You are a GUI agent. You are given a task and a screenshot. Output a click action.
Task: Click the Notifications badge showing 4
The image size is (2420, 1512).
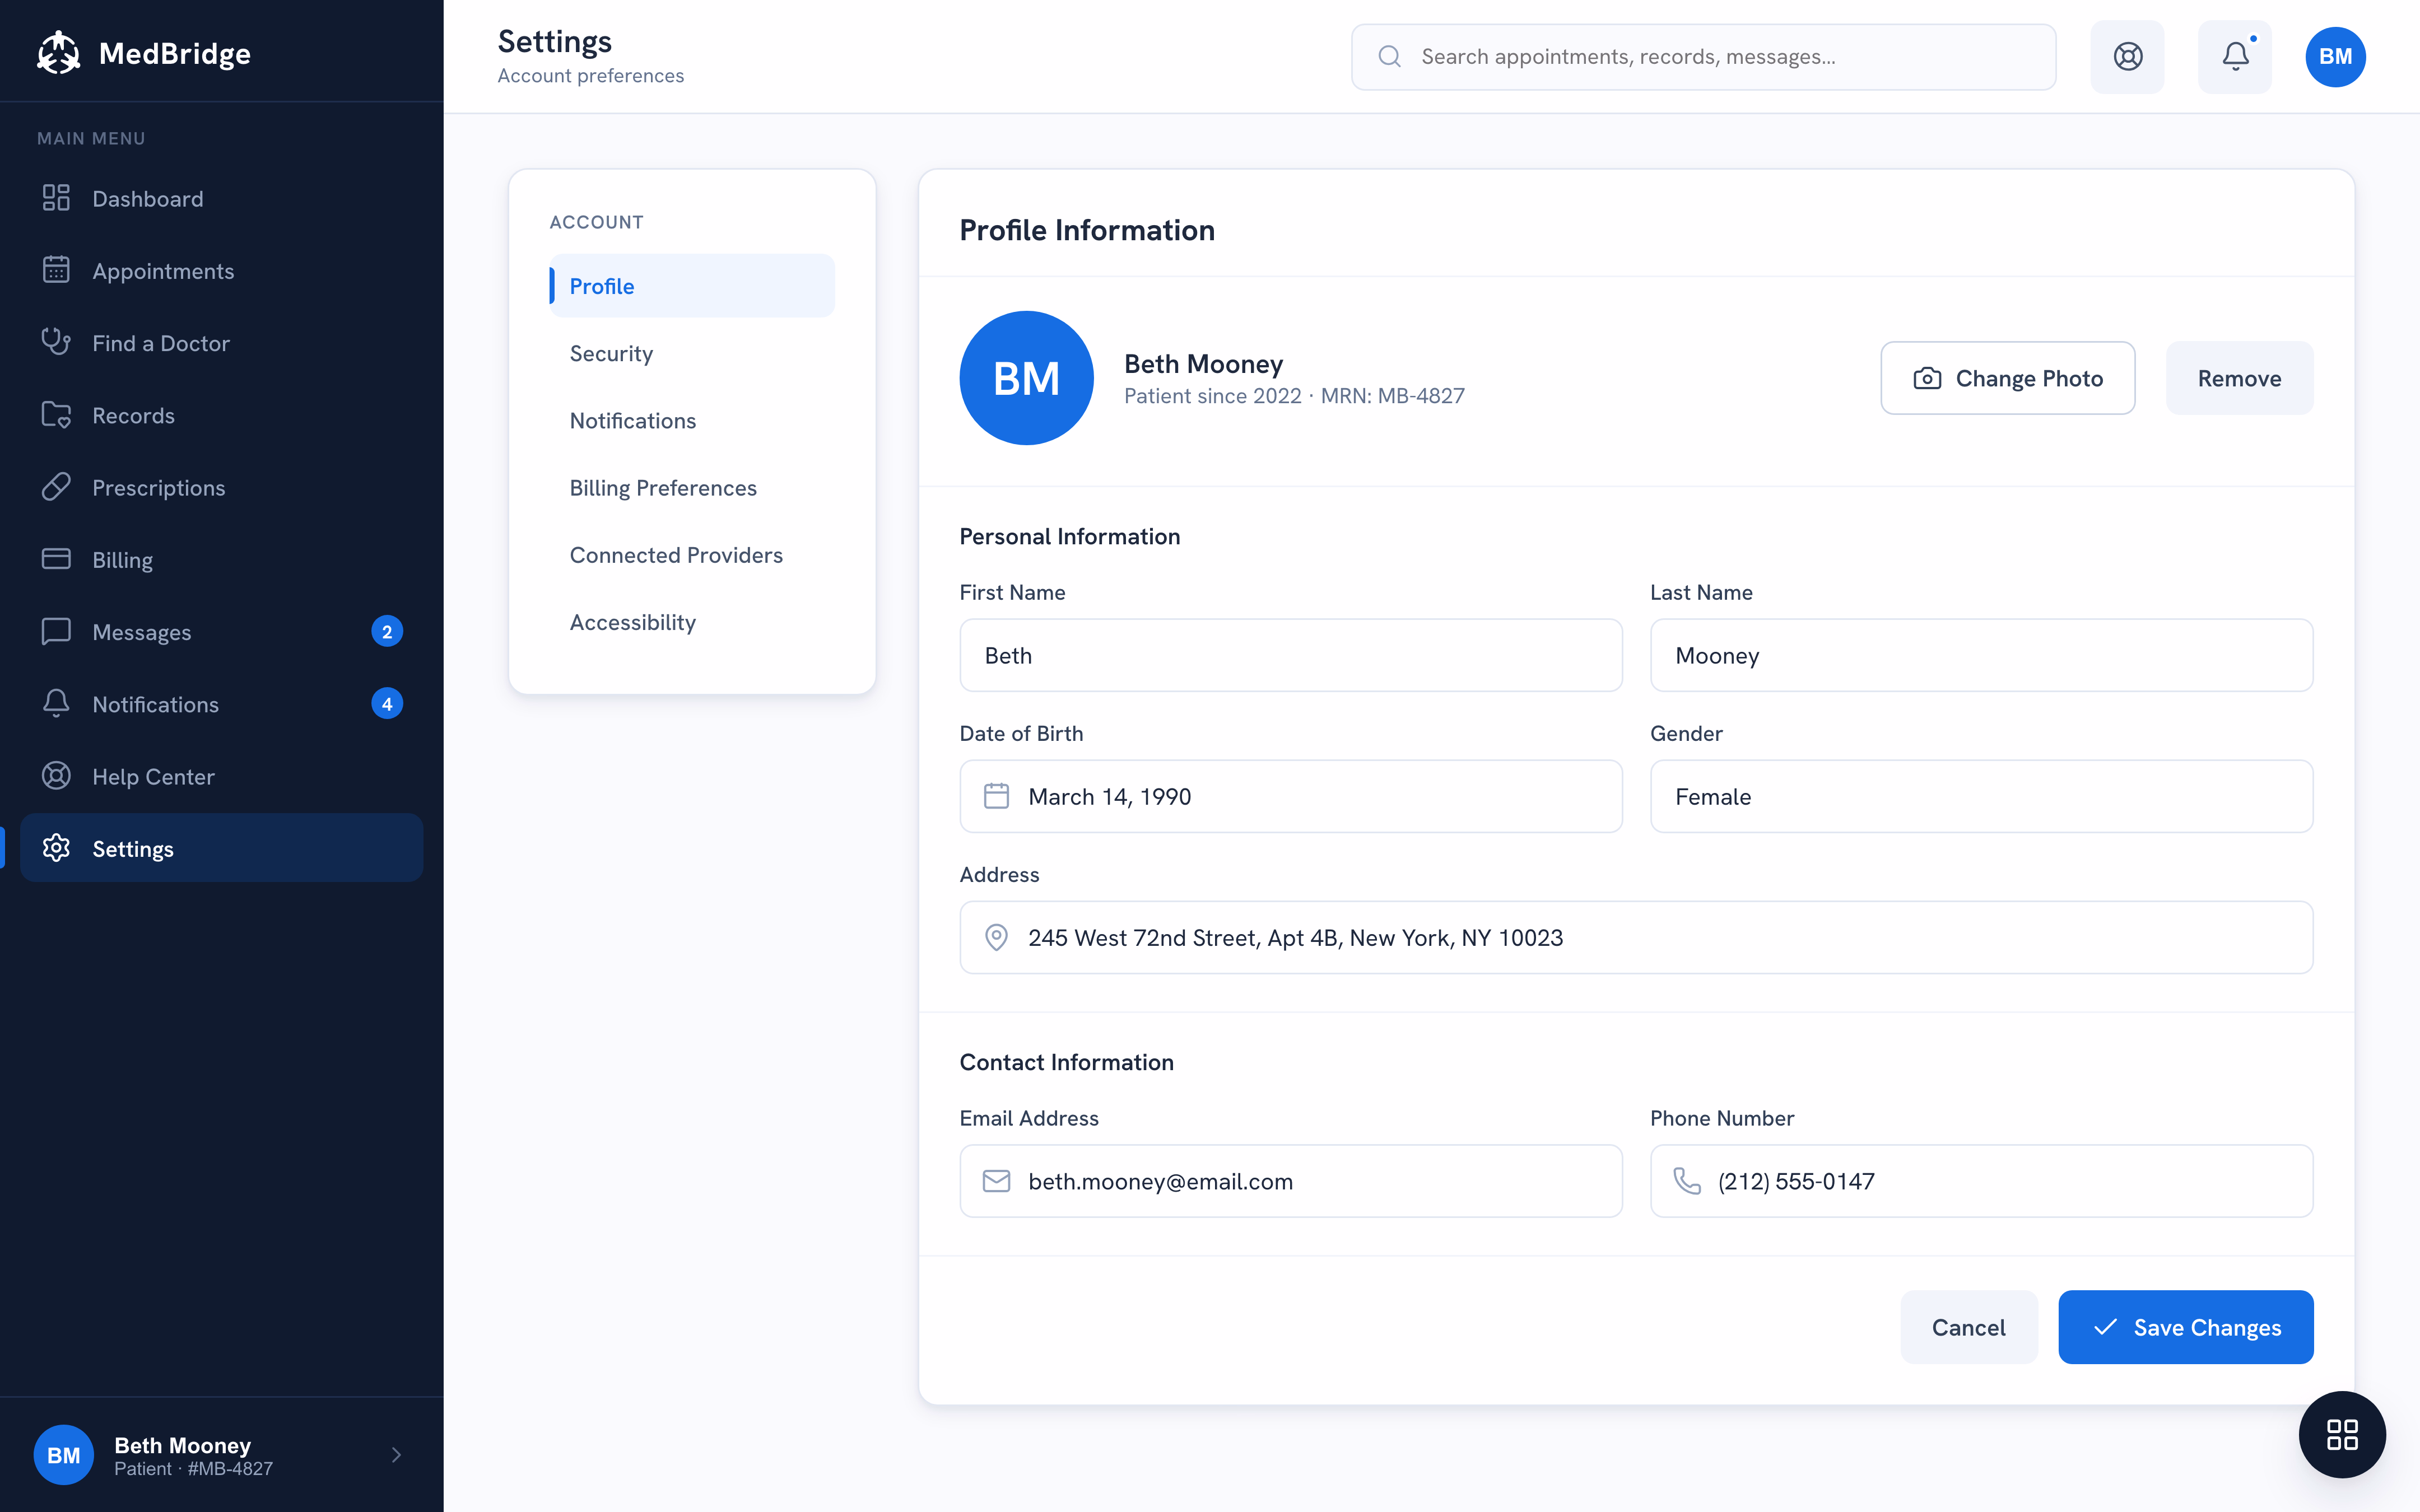click(x=387, y=703)
